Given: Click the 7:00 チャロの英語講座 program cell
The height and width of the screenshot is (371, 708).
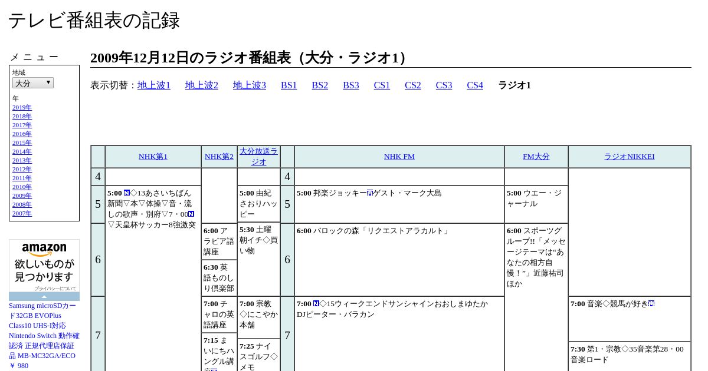Looking at the screenshot, I should [x=219, y=314].
